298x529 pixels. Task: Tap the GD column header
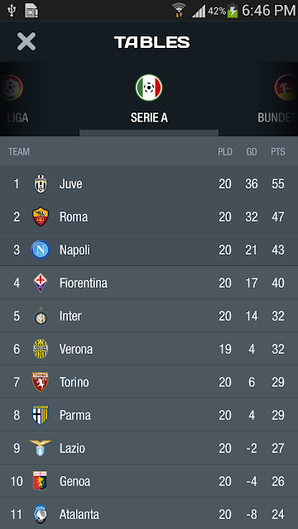coord(252,152)
